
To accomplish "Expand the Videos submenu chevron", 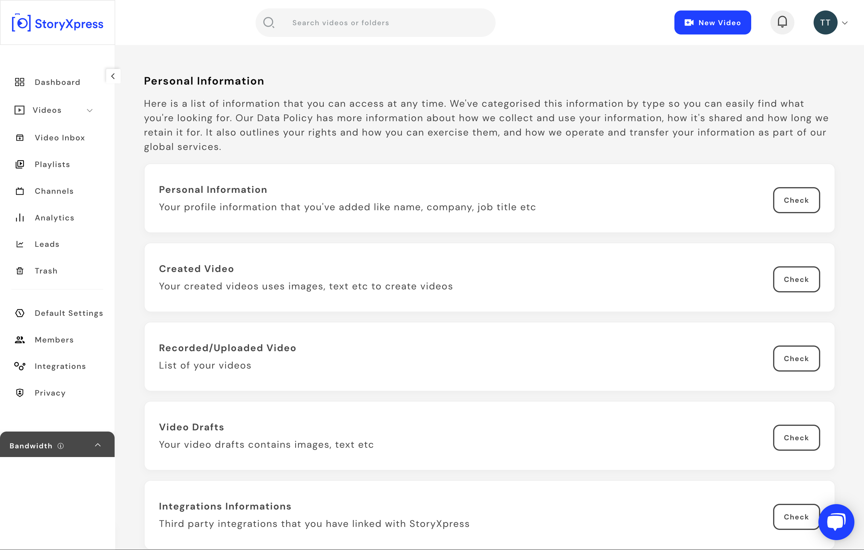I will click(x=90, y=110).
